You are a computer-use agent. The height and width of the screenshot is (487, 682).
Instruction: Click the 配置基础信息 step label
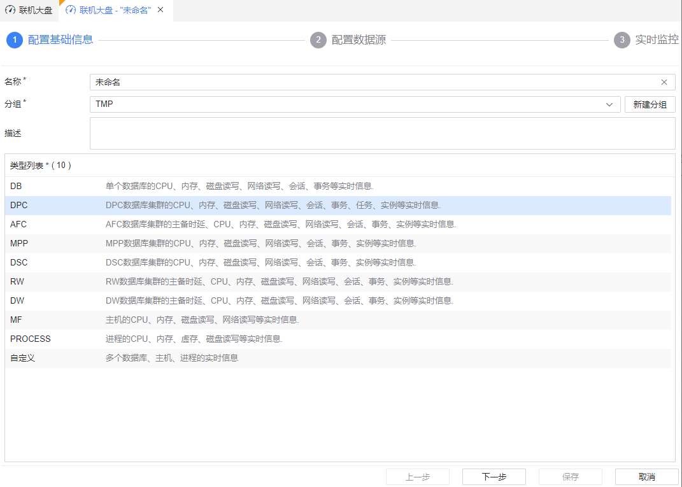point(60,39)
